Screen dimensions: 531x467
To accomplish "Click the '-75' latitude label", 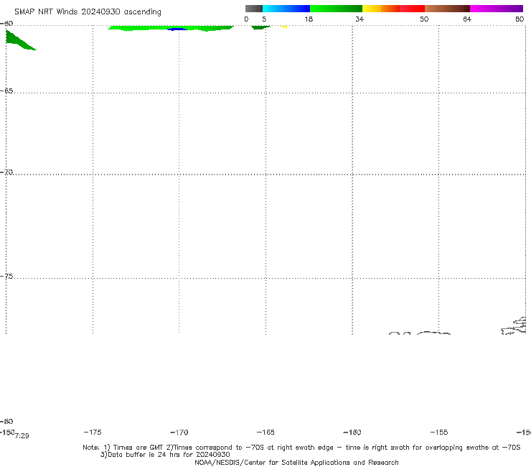I will (x=6, y=277).
